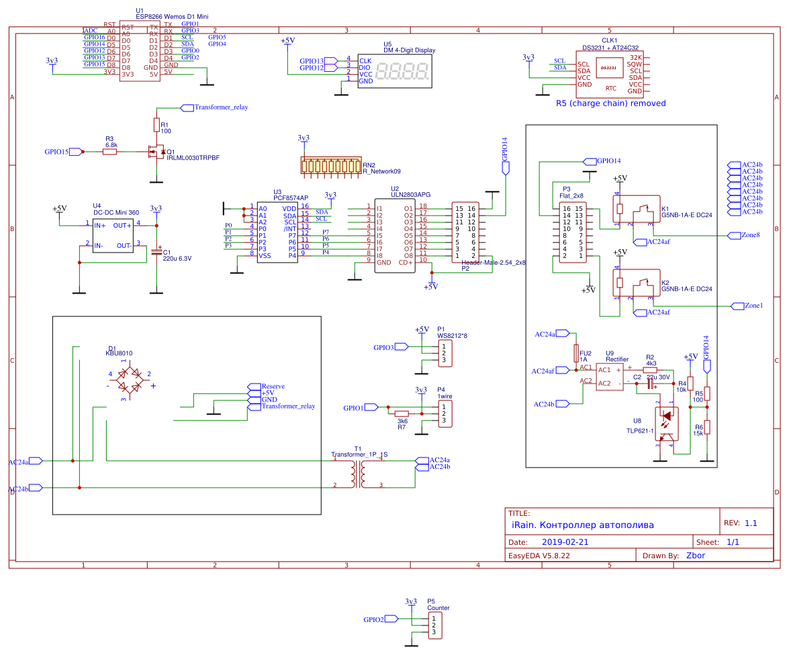Click the 'R5 (charge chain) removed' note
This screenshot has width=787, height=653.
click(610, 103)
